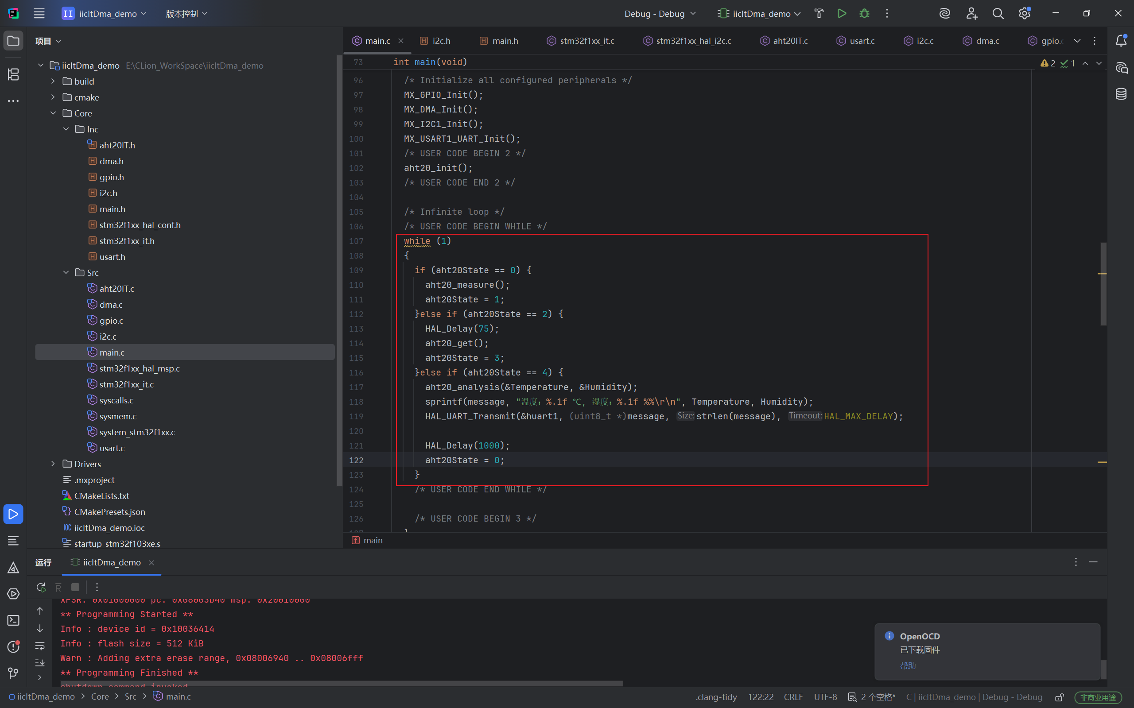Start the Debug bug icon
Screen dimensions: 1134x708
tap(864, 14)
